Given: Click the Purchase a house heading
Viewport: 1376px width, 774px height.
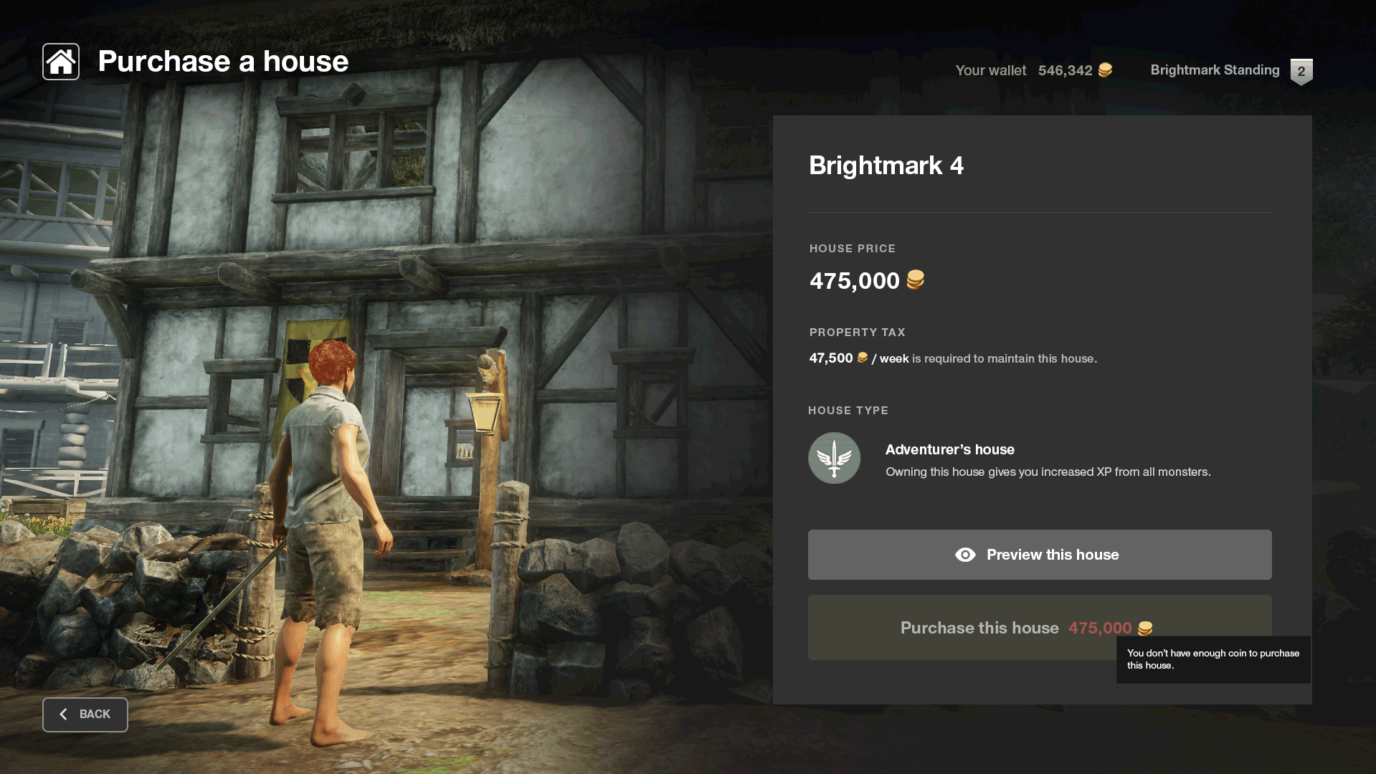Looking at the screenshot, I should pyautogui.click(x=223, y=62).
